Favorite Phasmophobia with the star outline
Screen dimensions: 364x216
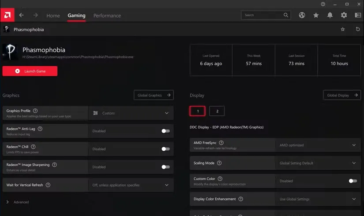[x=343, y=29]
